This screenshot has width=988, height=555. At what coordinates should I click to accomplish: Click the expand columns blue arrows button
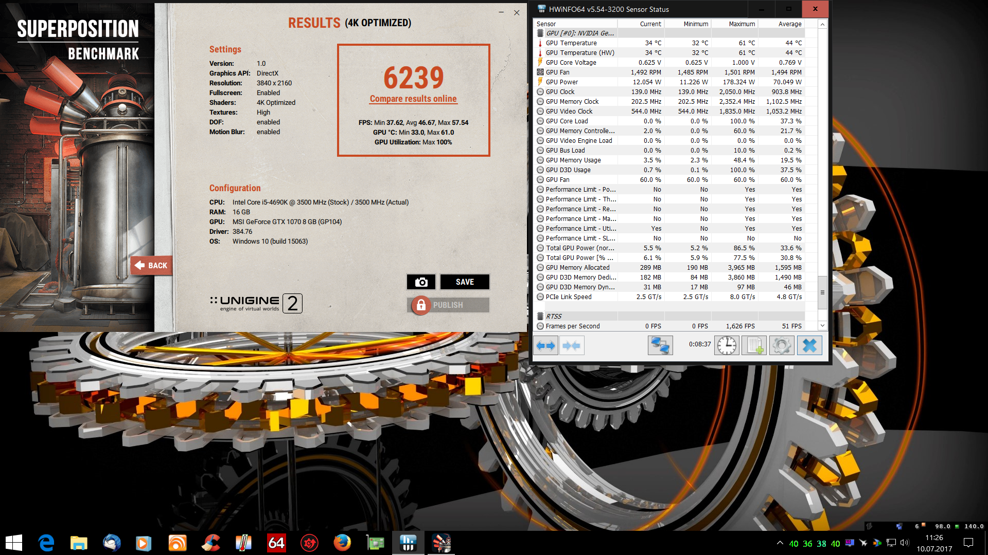click(x=545, y=346)
